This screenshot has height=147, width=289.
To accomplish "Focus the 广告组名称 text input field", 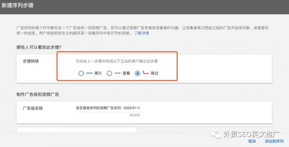I will click(x=108, y=108).
